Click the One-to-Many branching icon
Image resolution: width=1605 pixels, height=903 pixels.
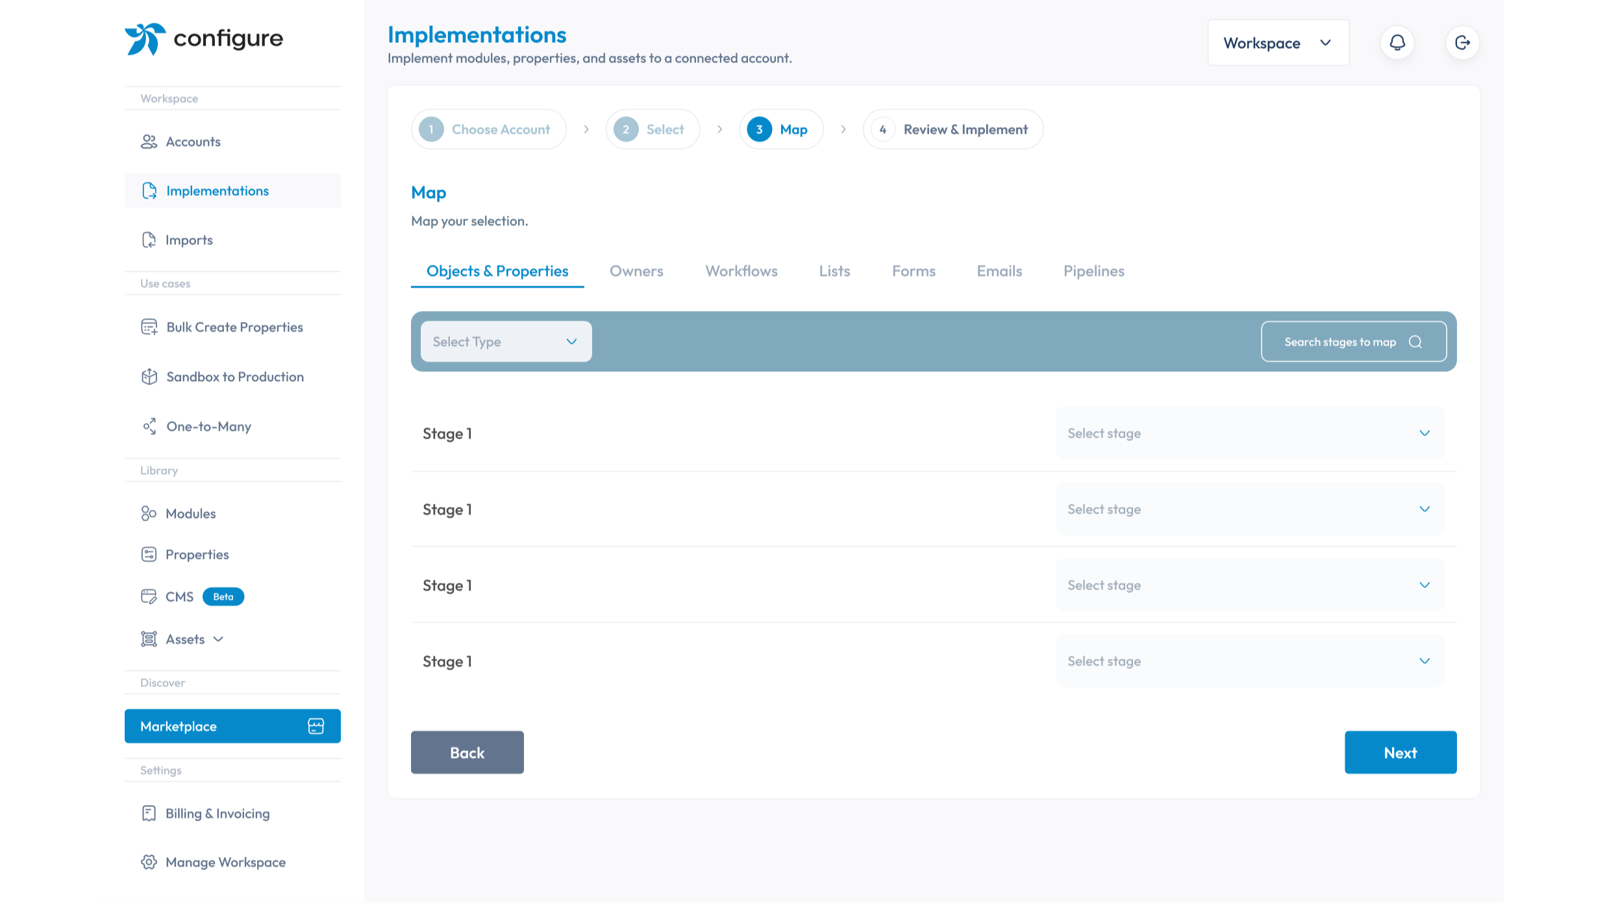[149, 427]
